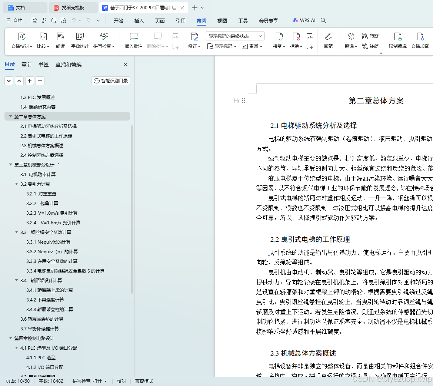Insert a comment with 插入批注
This screenshot has height=386, width=433.
tap(133, 41)
